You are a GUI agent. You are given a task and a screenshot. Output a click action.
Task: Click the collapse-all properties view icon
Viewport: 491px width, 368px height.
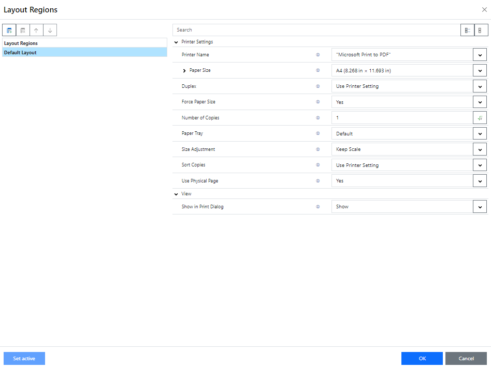click(481, 30)
